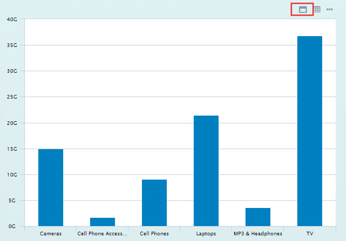Click the 30G y-axis tick label

(x=11, y=71)
